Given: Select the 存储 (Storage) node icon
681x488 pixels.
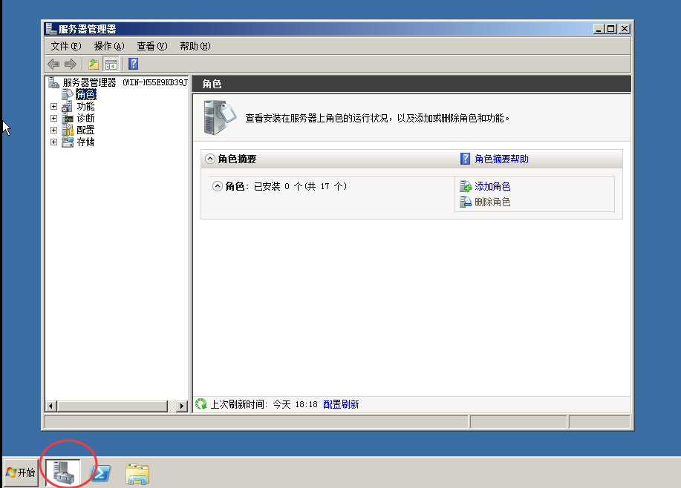Looking at the screenshot, I should coord(67,142).
